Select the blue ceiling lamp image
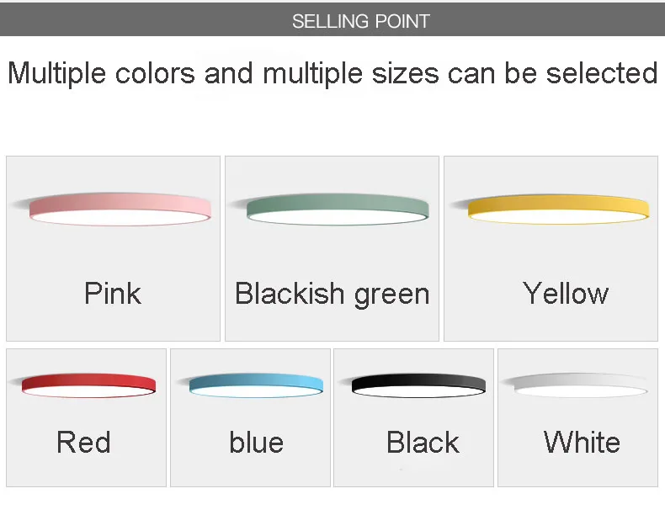 (x=256, y=385)
